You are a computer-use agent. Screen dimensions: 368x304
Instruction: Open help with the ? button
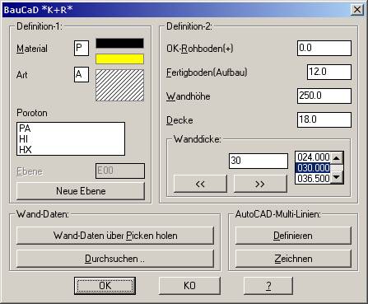coord(268,286)
